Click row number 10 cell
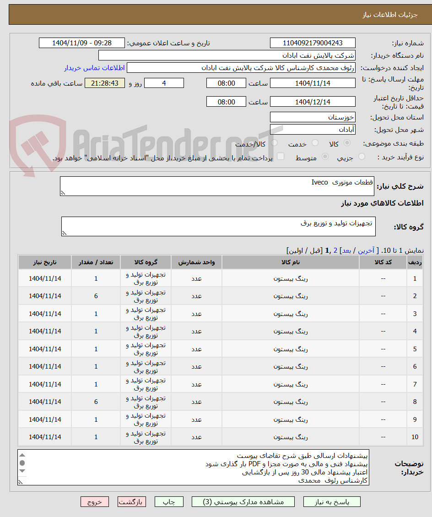432x517 pixels. click(415, 437)
